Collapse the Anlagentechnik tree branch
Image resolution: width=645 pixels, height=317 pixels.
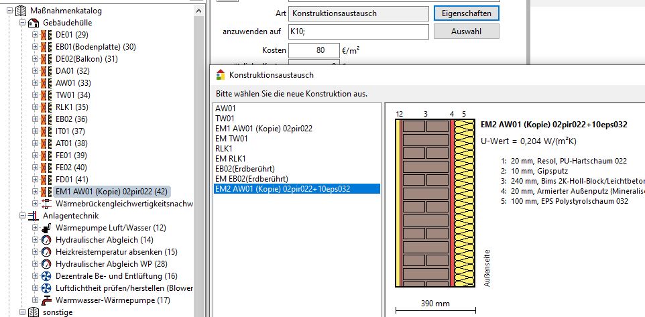[22, 216]
